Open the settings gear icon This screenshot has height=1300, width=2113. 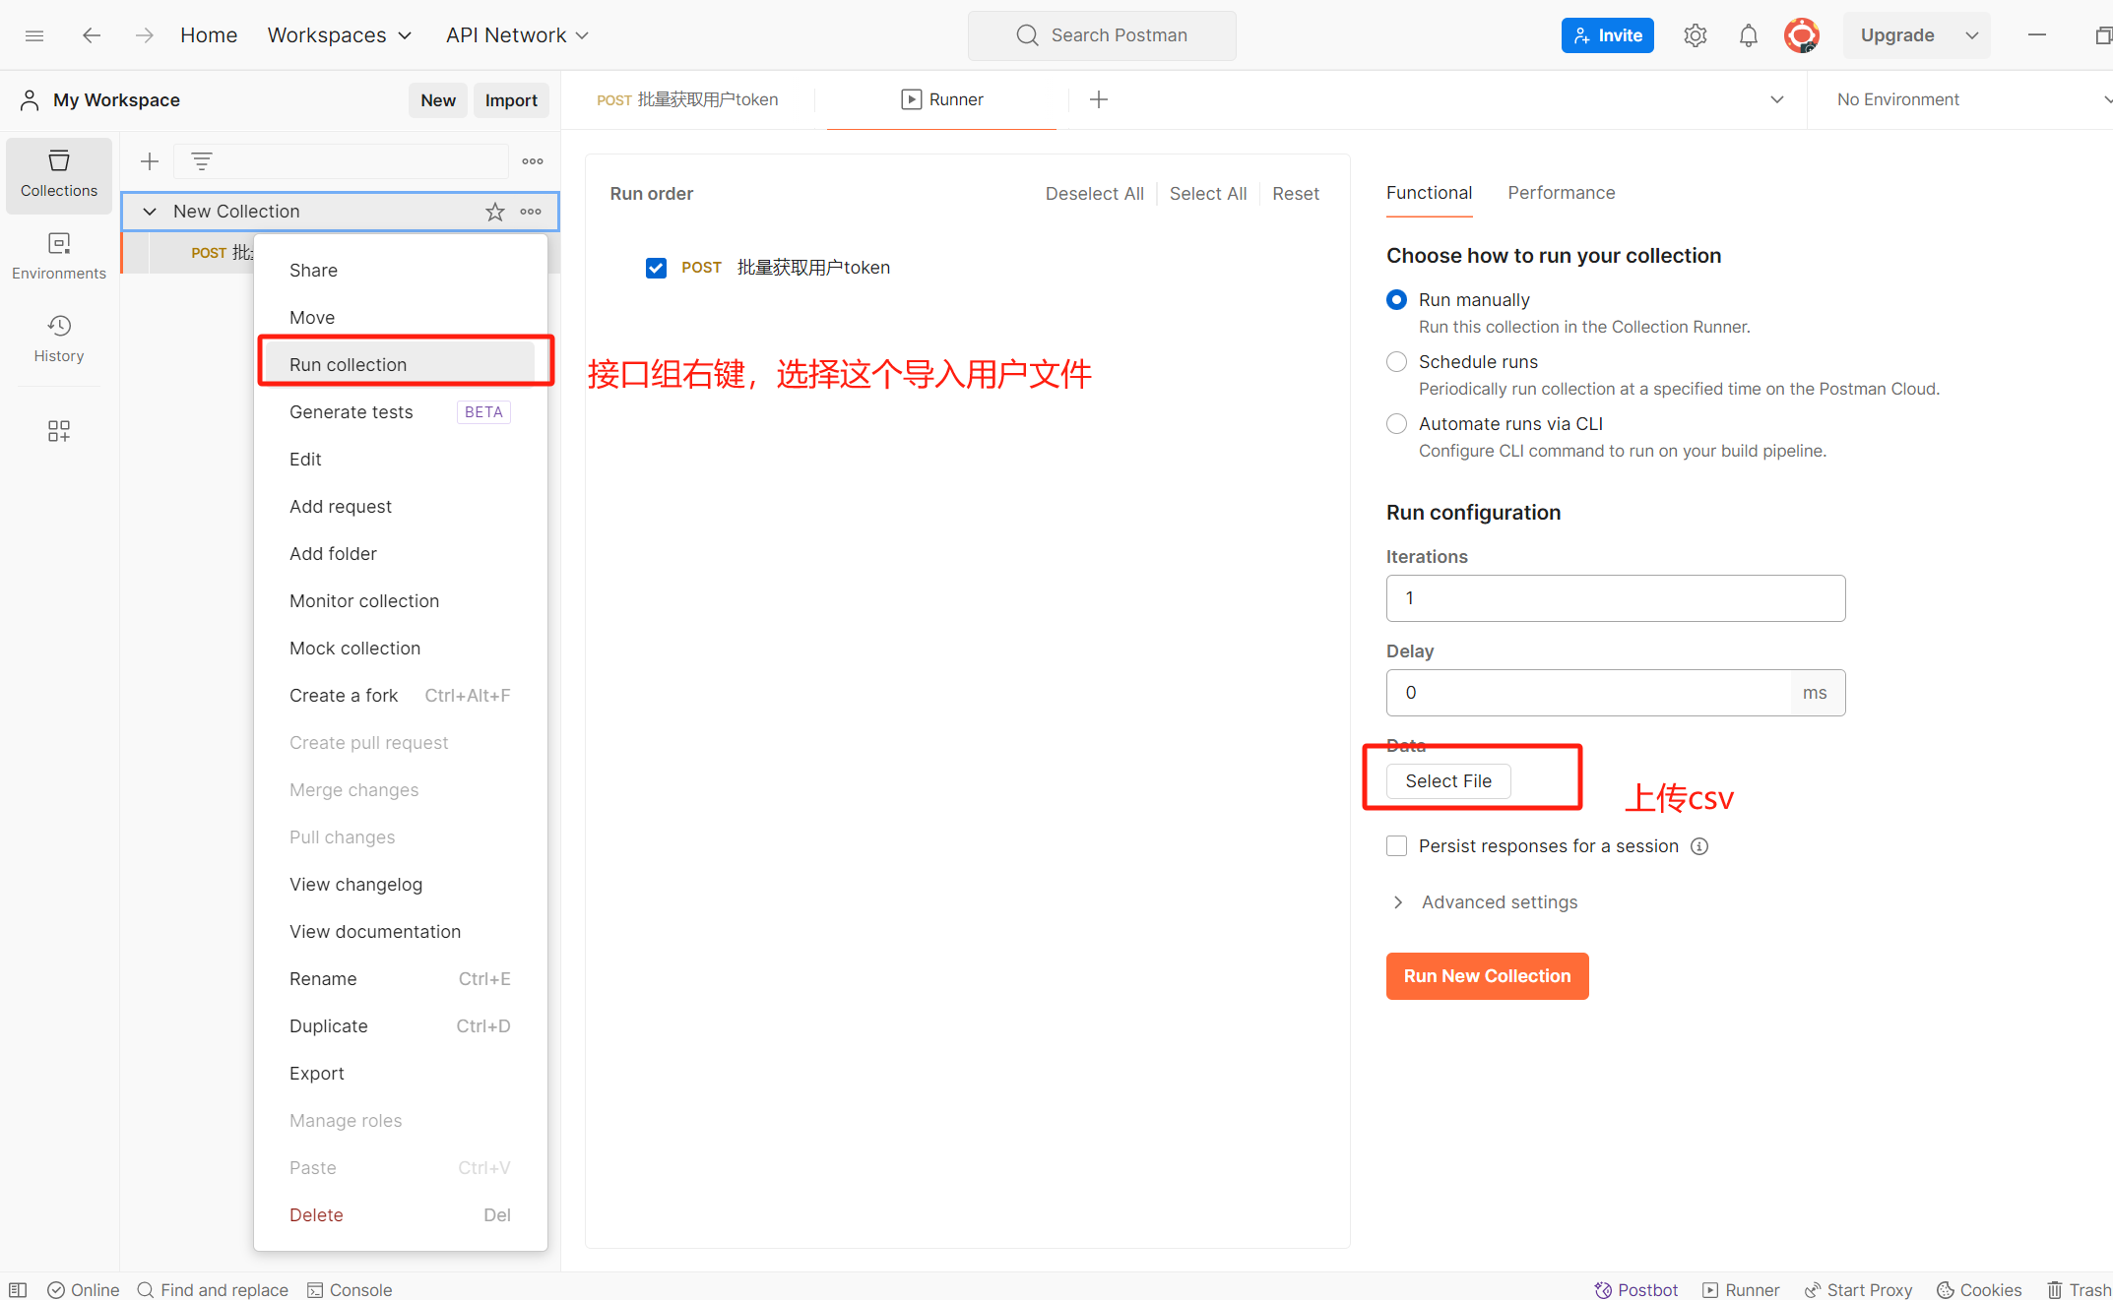pos(1695,35)
